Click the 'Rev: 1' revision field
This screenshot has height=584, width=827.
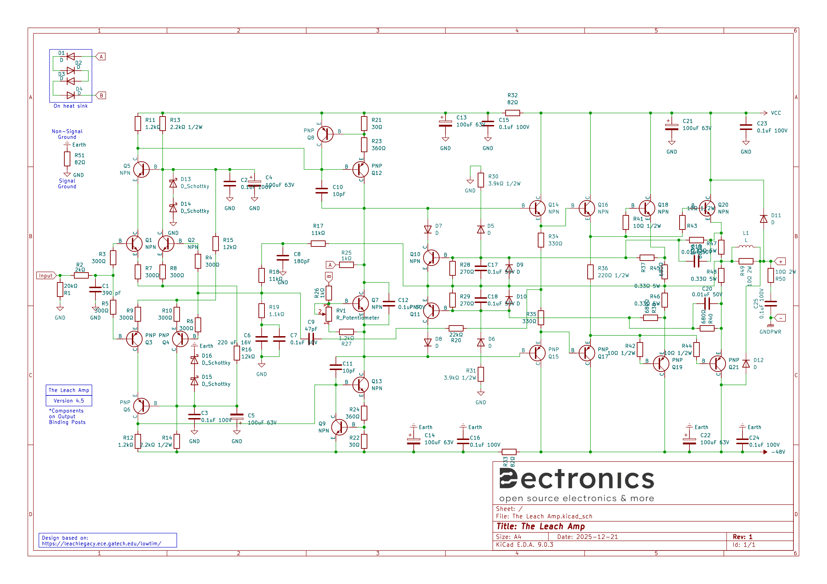point(742,537)
